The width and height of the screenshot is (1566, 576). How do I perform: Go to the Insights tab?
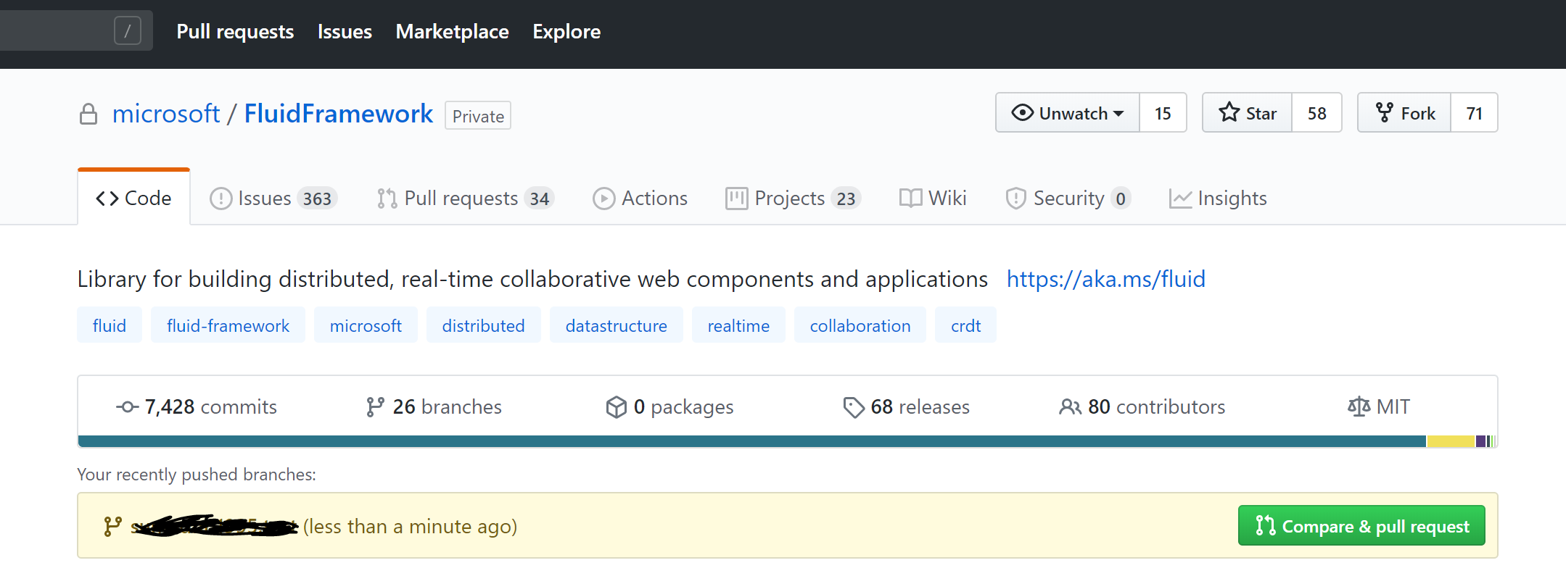1218,199
